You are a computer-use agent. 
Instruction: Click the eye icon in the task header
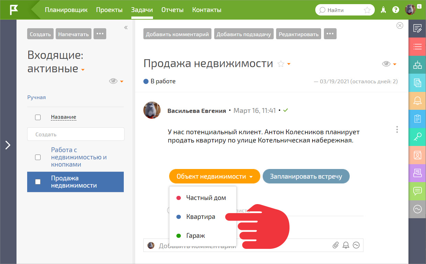(386, 64)
